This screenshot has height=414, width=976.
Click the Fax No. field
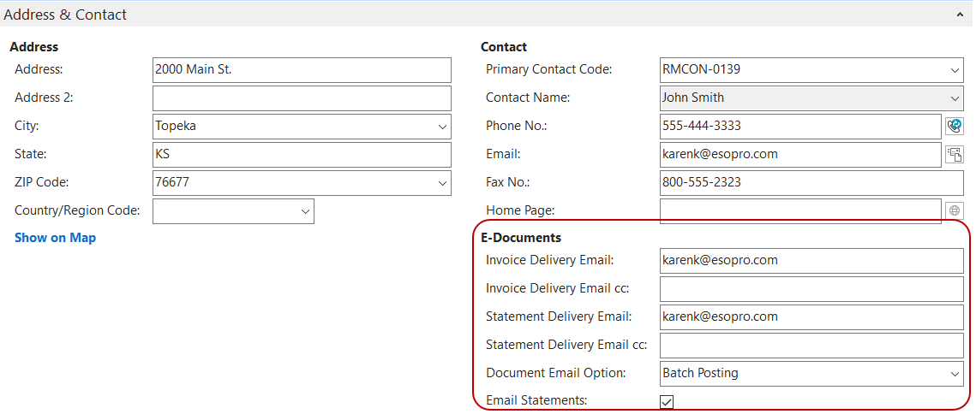[811, 183]
